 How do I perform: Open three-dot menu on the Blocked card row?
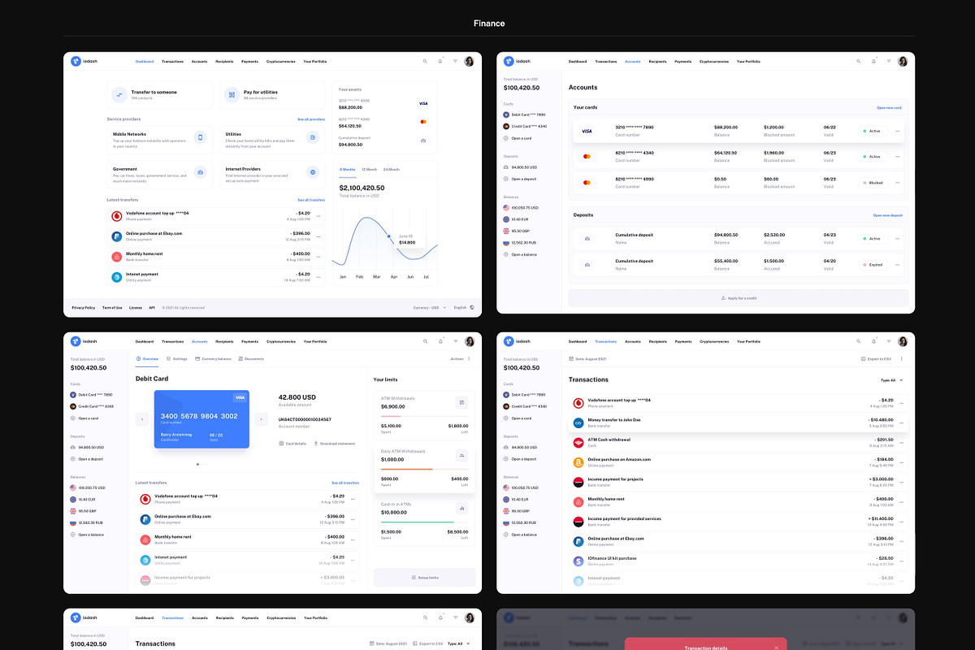click(x=898, y=182)
